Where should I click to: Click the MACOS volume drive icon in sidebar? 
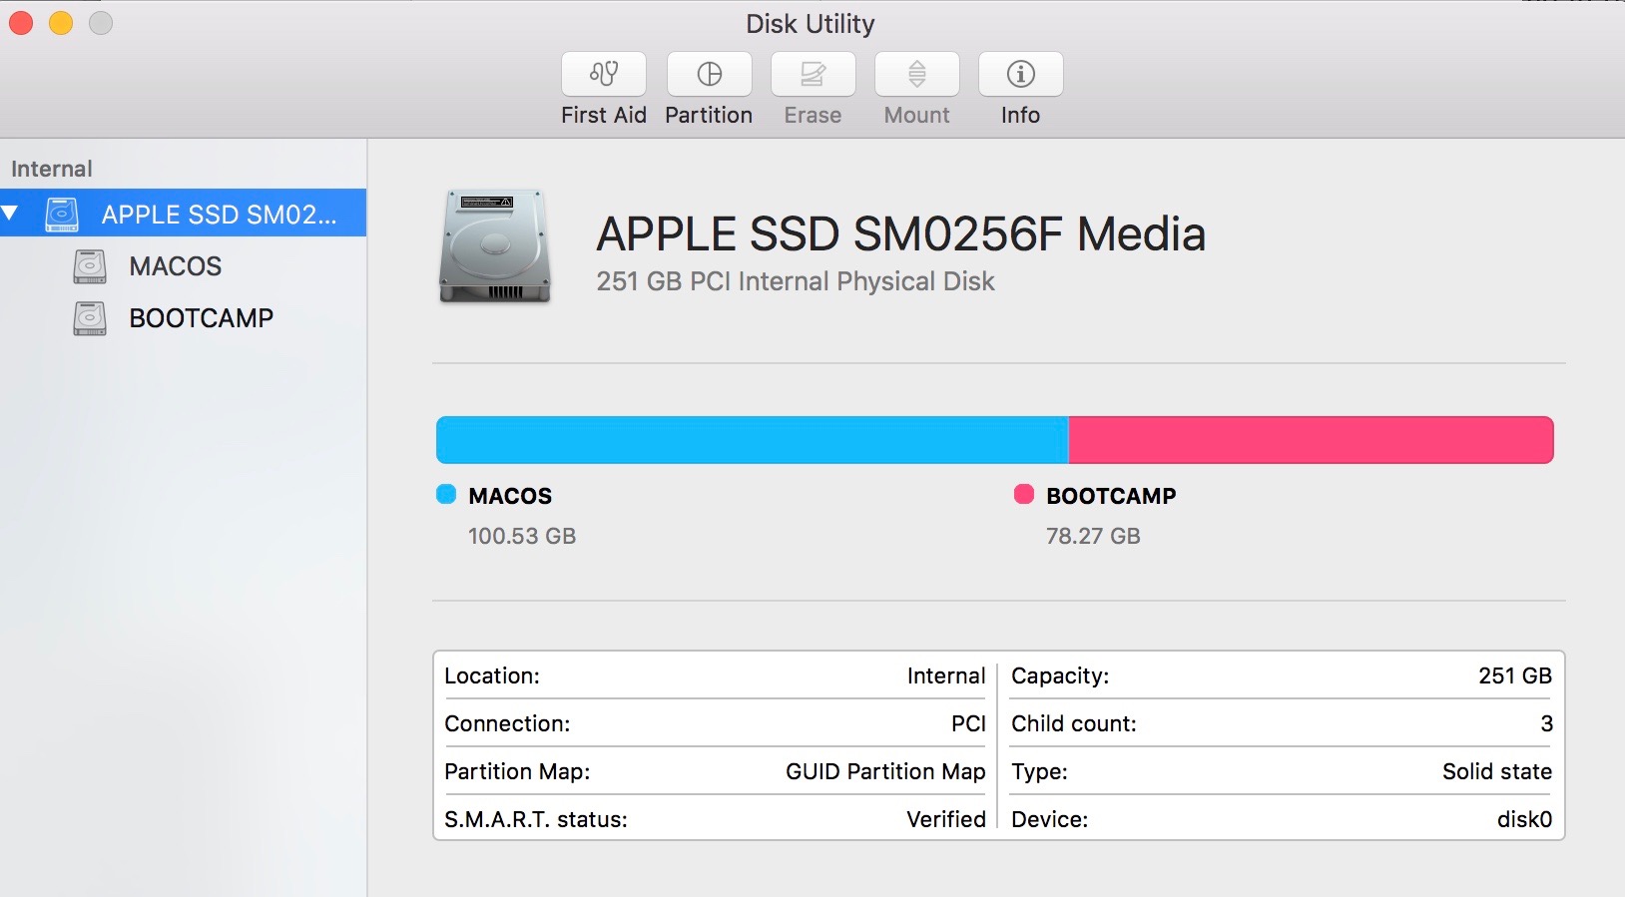point(90,266)
